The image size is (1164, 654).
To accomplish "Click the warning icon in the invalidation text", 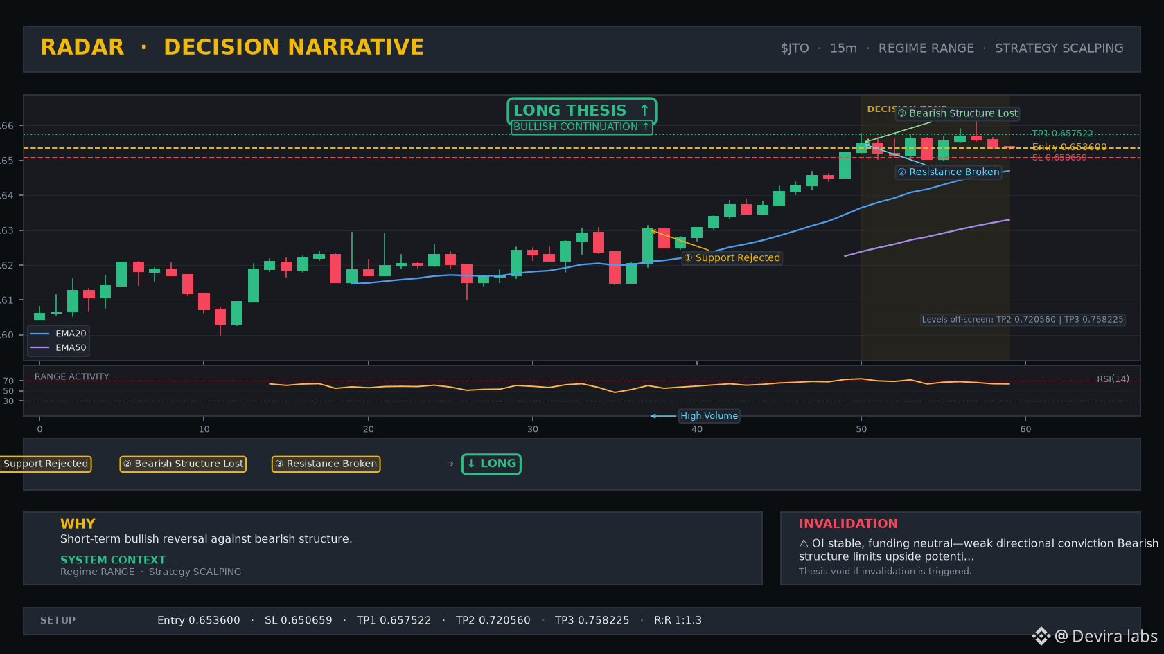I will 804,544.
